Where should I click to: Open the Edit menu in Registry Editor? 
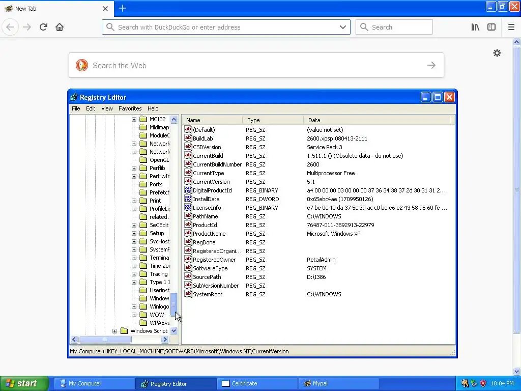pos(91,108)
